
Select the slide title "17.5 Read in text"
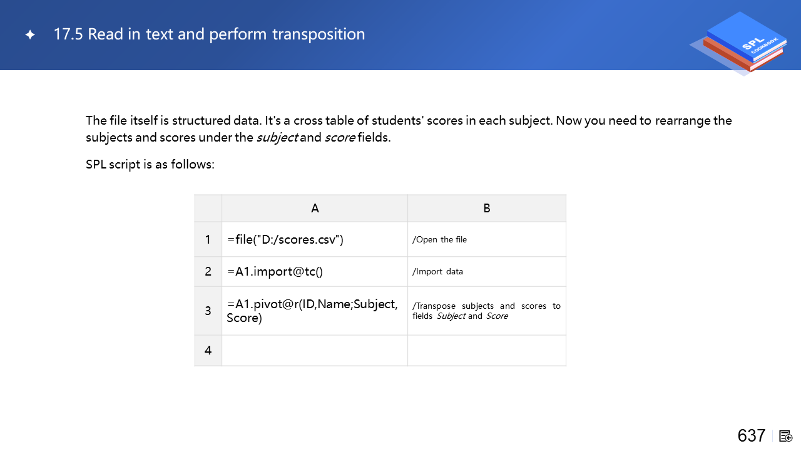coord(209,34)
